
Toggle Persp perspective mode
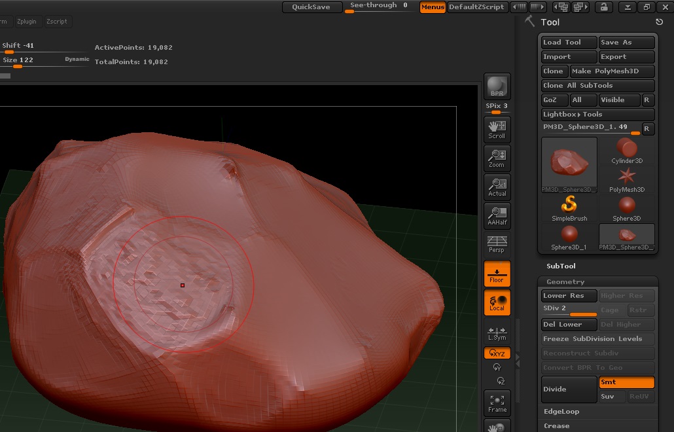pyautogui.click(x=497, y=244)
